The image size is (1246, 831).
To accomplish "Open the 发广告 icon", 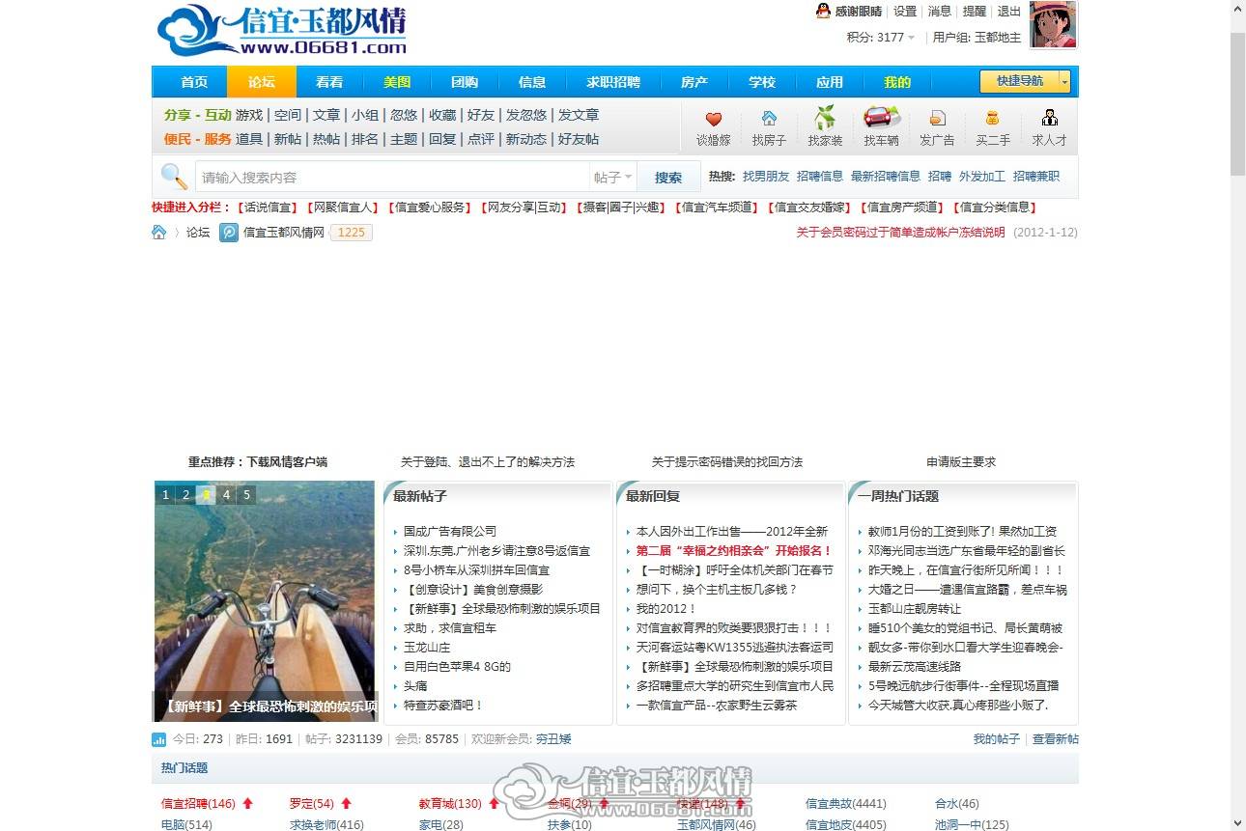I will tap(937, 119).
